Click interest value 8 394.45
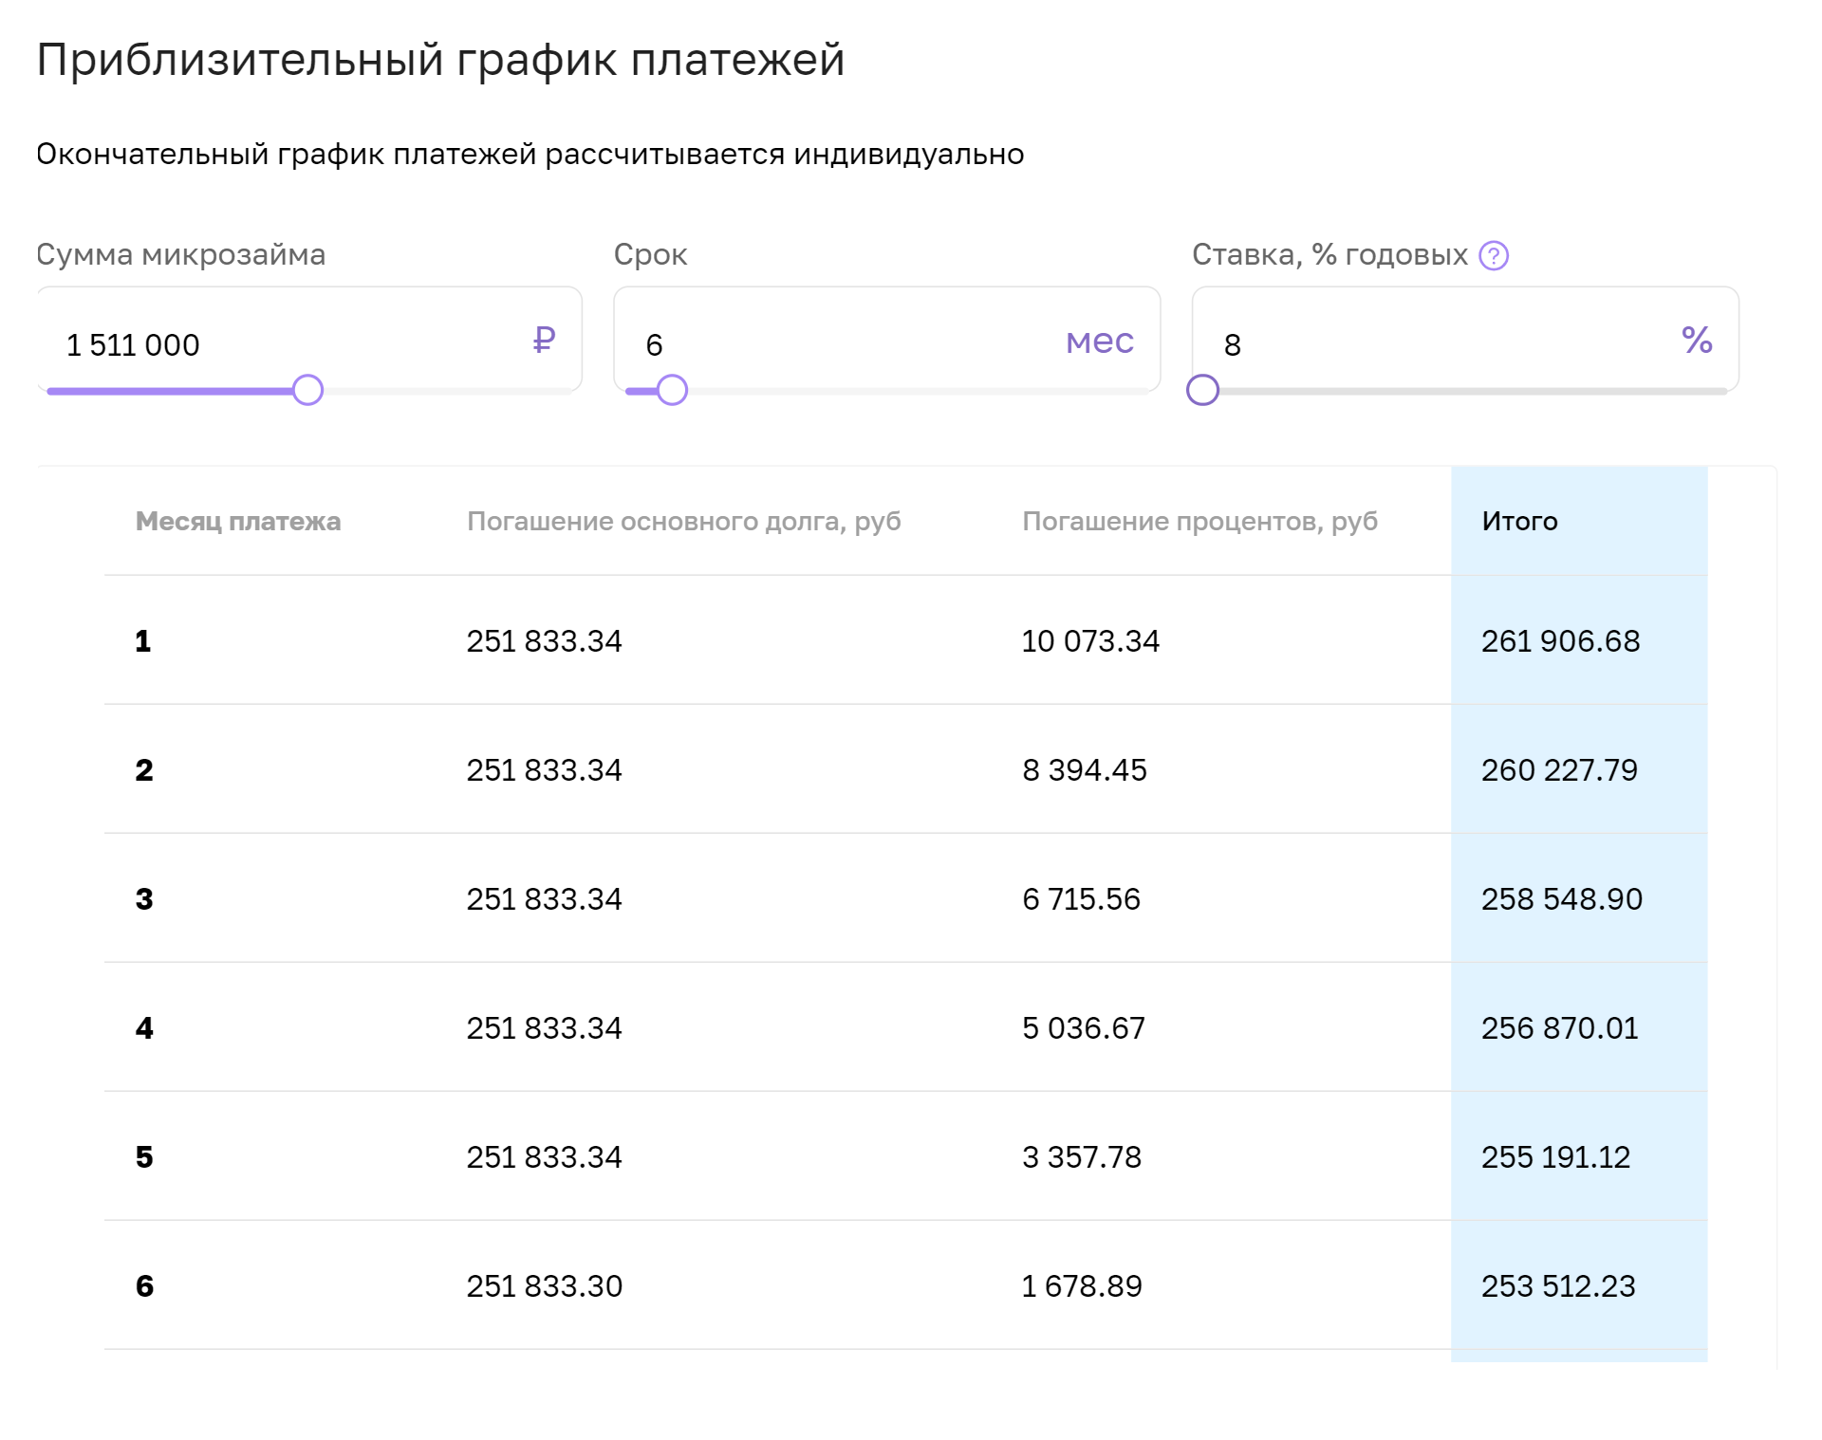Screen dimensions: 1822x1440 [1085, 770]
